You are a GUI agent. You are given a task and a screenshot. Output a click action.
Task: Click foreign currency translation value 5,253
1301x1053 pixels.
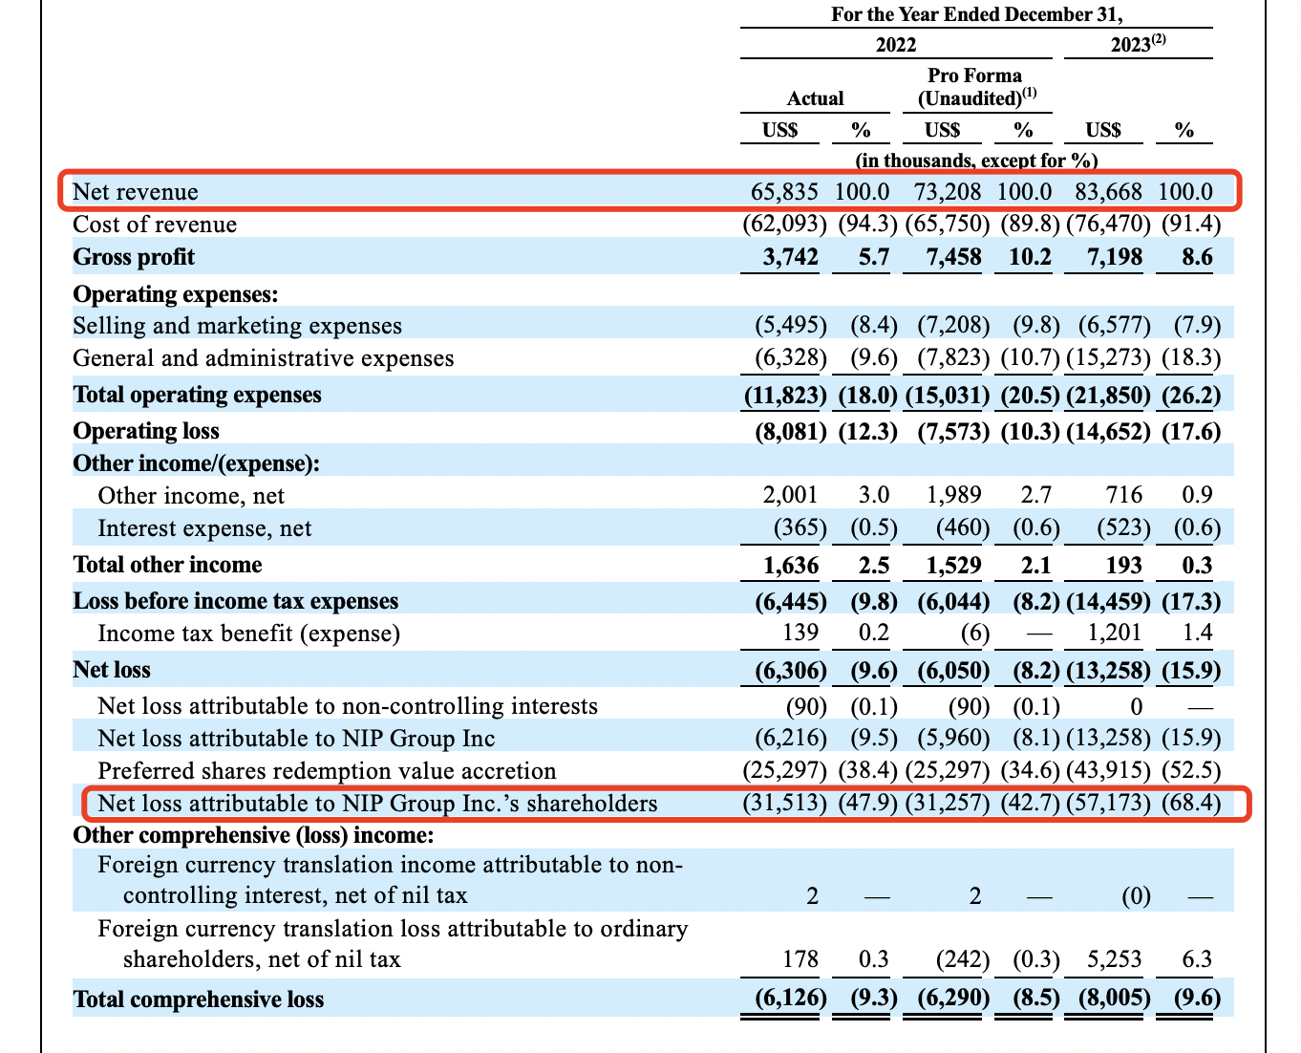tap(1115, 959)
